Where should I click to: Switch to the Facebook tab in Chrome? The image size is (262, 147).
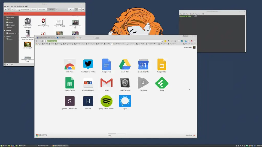[x=46, y=38]
